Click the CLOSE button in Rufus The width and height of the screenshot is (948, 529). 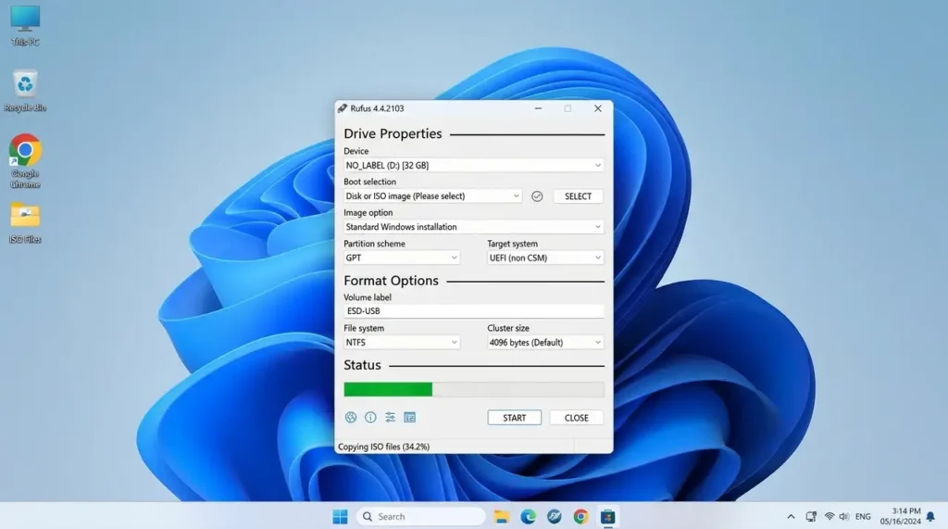click(576, 418)
